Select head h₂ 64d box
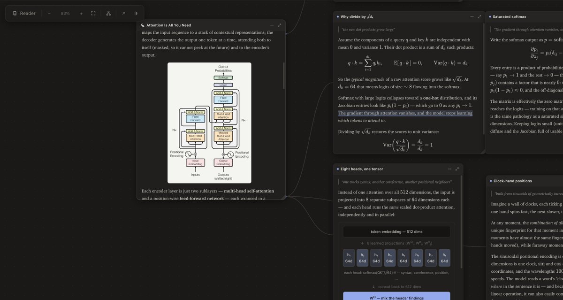 (x=363, y=258)
